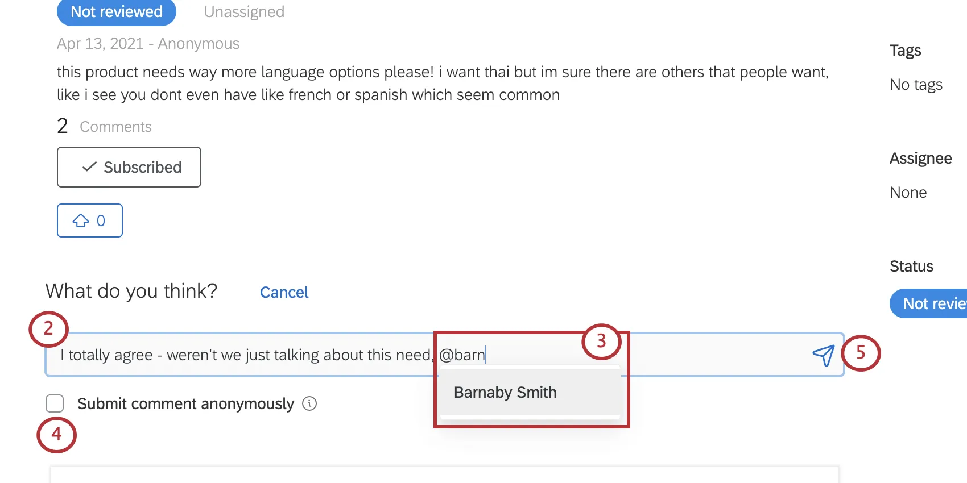This screenshot has height=483, width=967.
Task: Click the checkmark on the Subscribed button
Action: tap(88, 166)
